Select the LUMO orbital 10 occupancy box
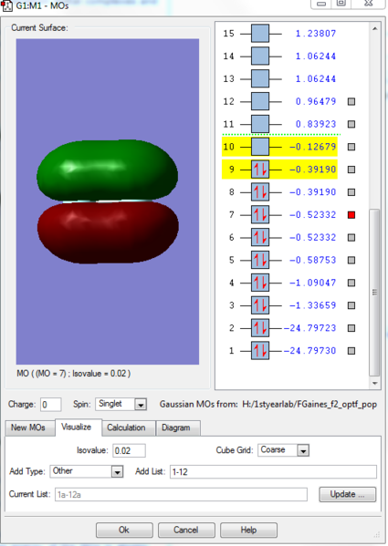The image size is (388, 546). click(x=260, y=147)
